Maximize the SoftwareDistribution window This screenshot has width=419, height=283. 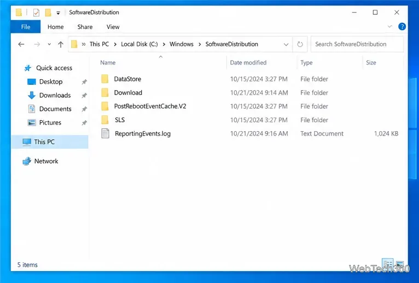point(375,12)
